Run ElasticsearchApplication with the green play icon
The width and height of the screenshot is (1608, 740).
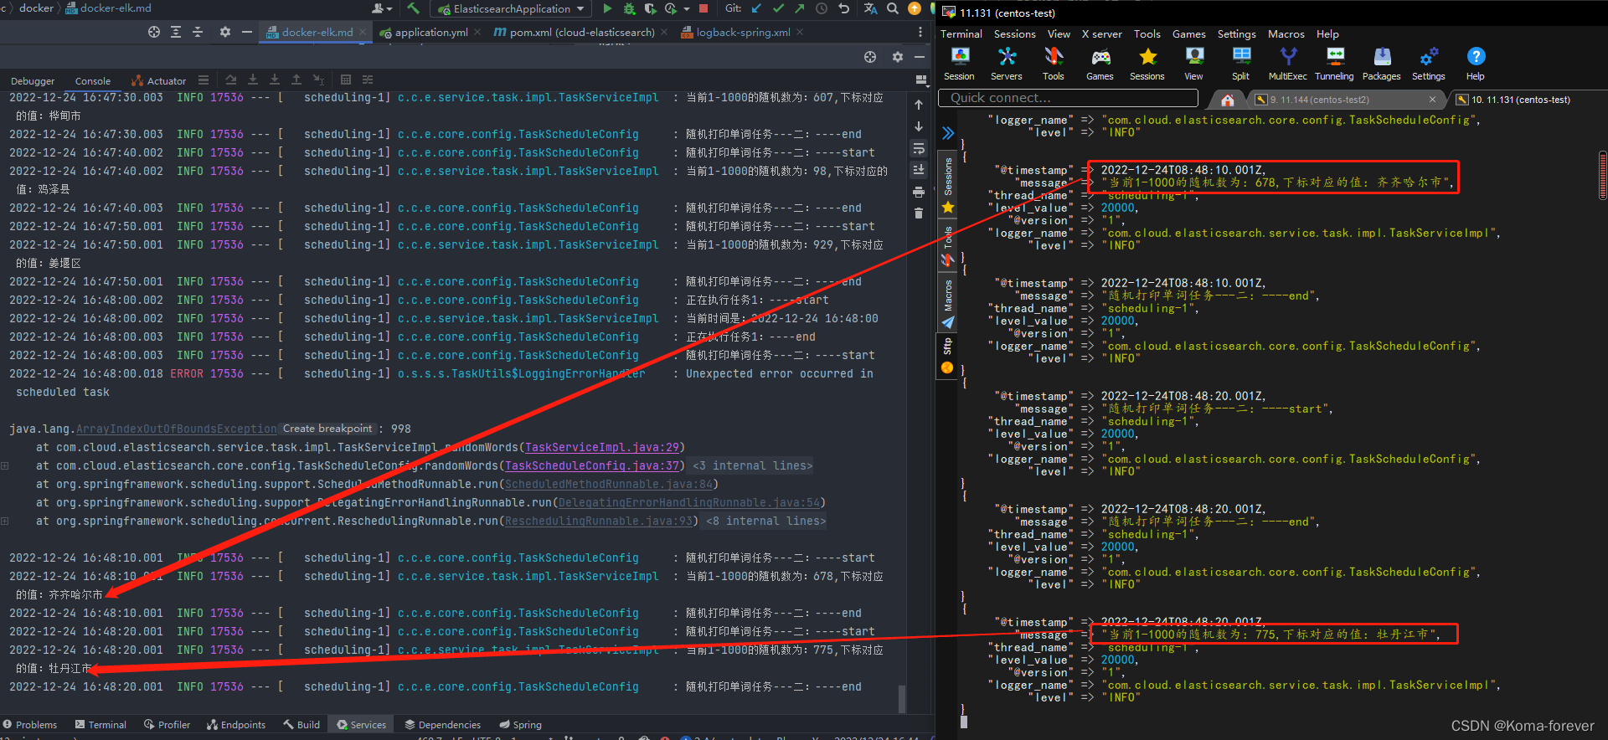click(x=607, y=8)
